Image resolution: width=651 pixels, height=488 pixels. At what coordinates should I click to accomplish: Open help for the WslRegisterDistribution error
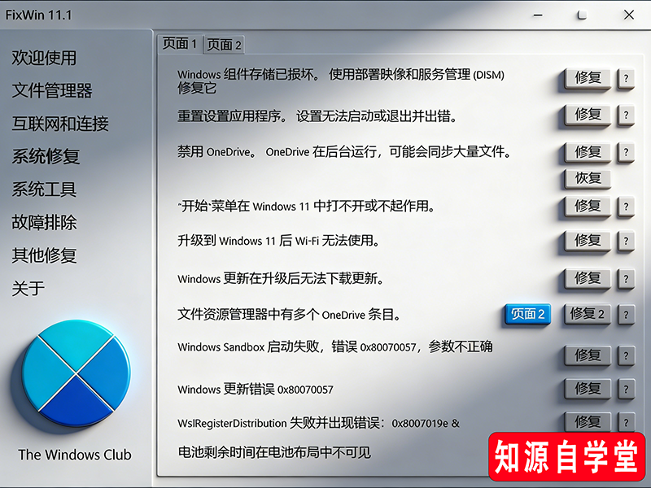tap(626, 422)
